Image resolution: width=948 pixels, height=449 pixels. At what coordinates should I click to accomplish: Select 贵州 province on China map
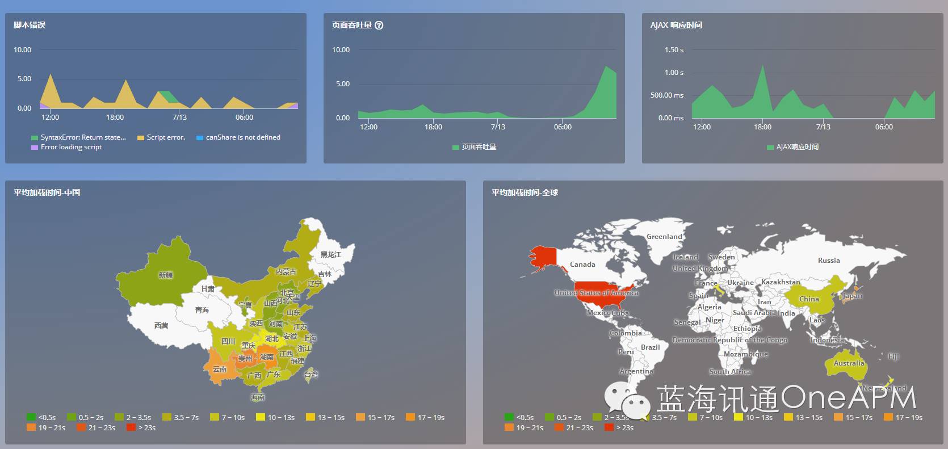(x=245, y=358)
